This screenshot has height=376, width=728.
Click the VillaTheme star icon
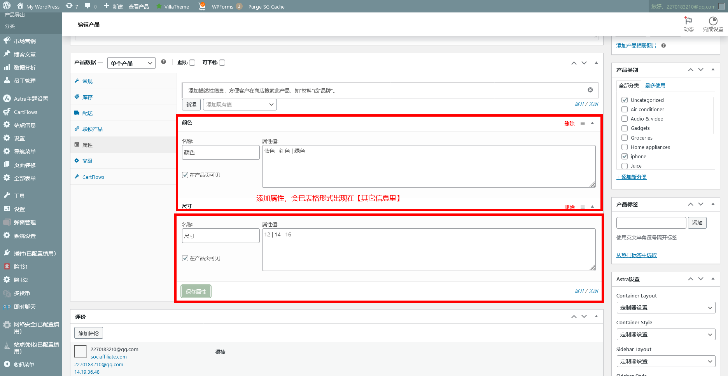(159, 6)
